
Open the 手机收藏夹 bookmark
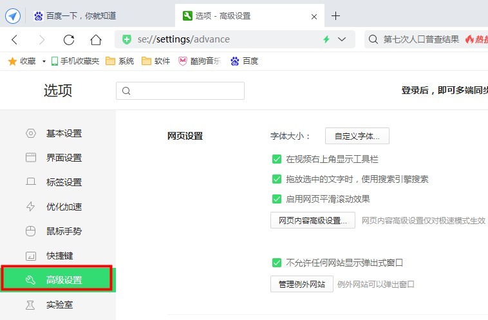click(x=75, y=61)
